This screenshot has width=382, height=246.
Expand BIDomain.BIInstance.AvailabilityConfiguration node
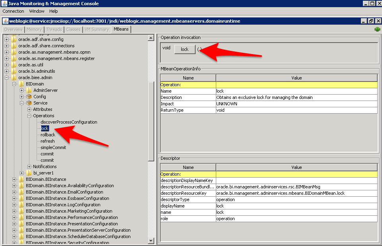click(x=14, y=186)
